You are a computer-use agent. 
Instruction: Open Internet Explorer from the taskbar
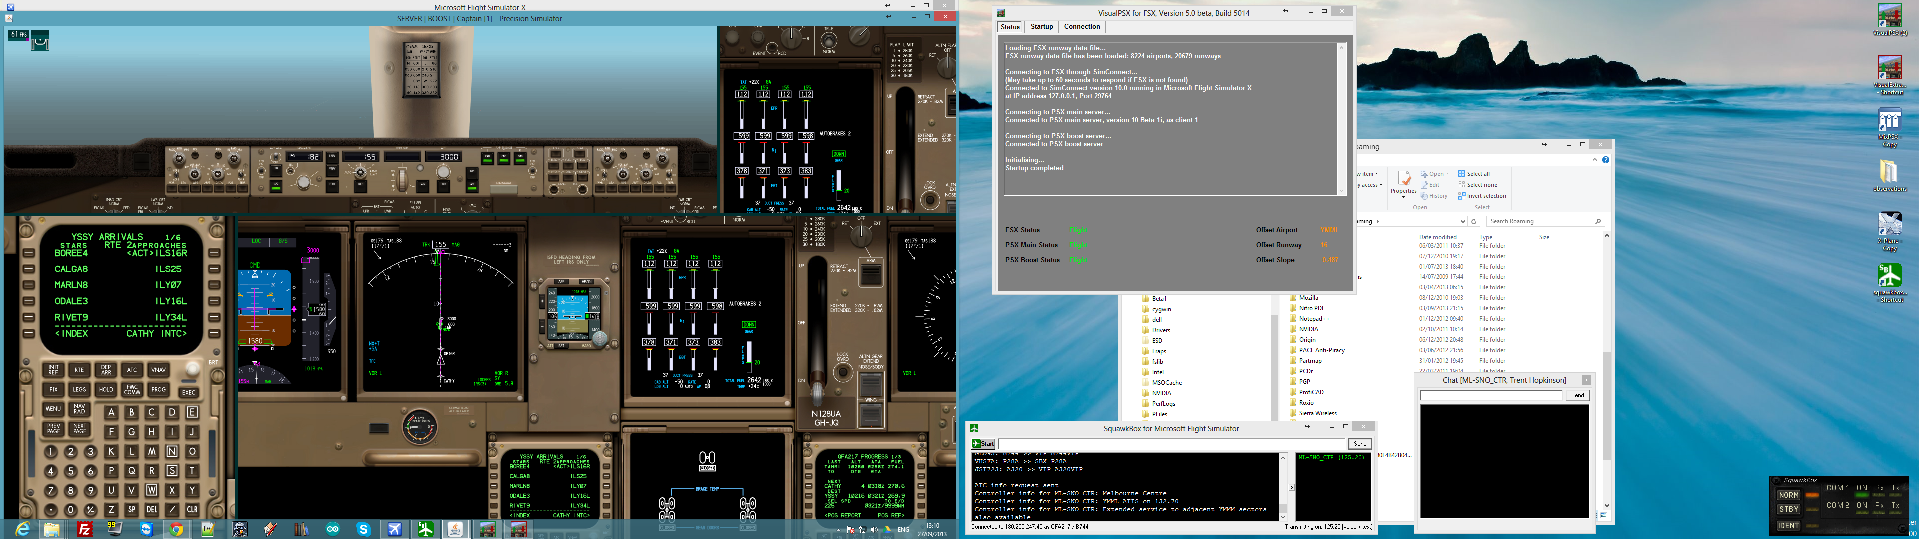coord(23,529)
